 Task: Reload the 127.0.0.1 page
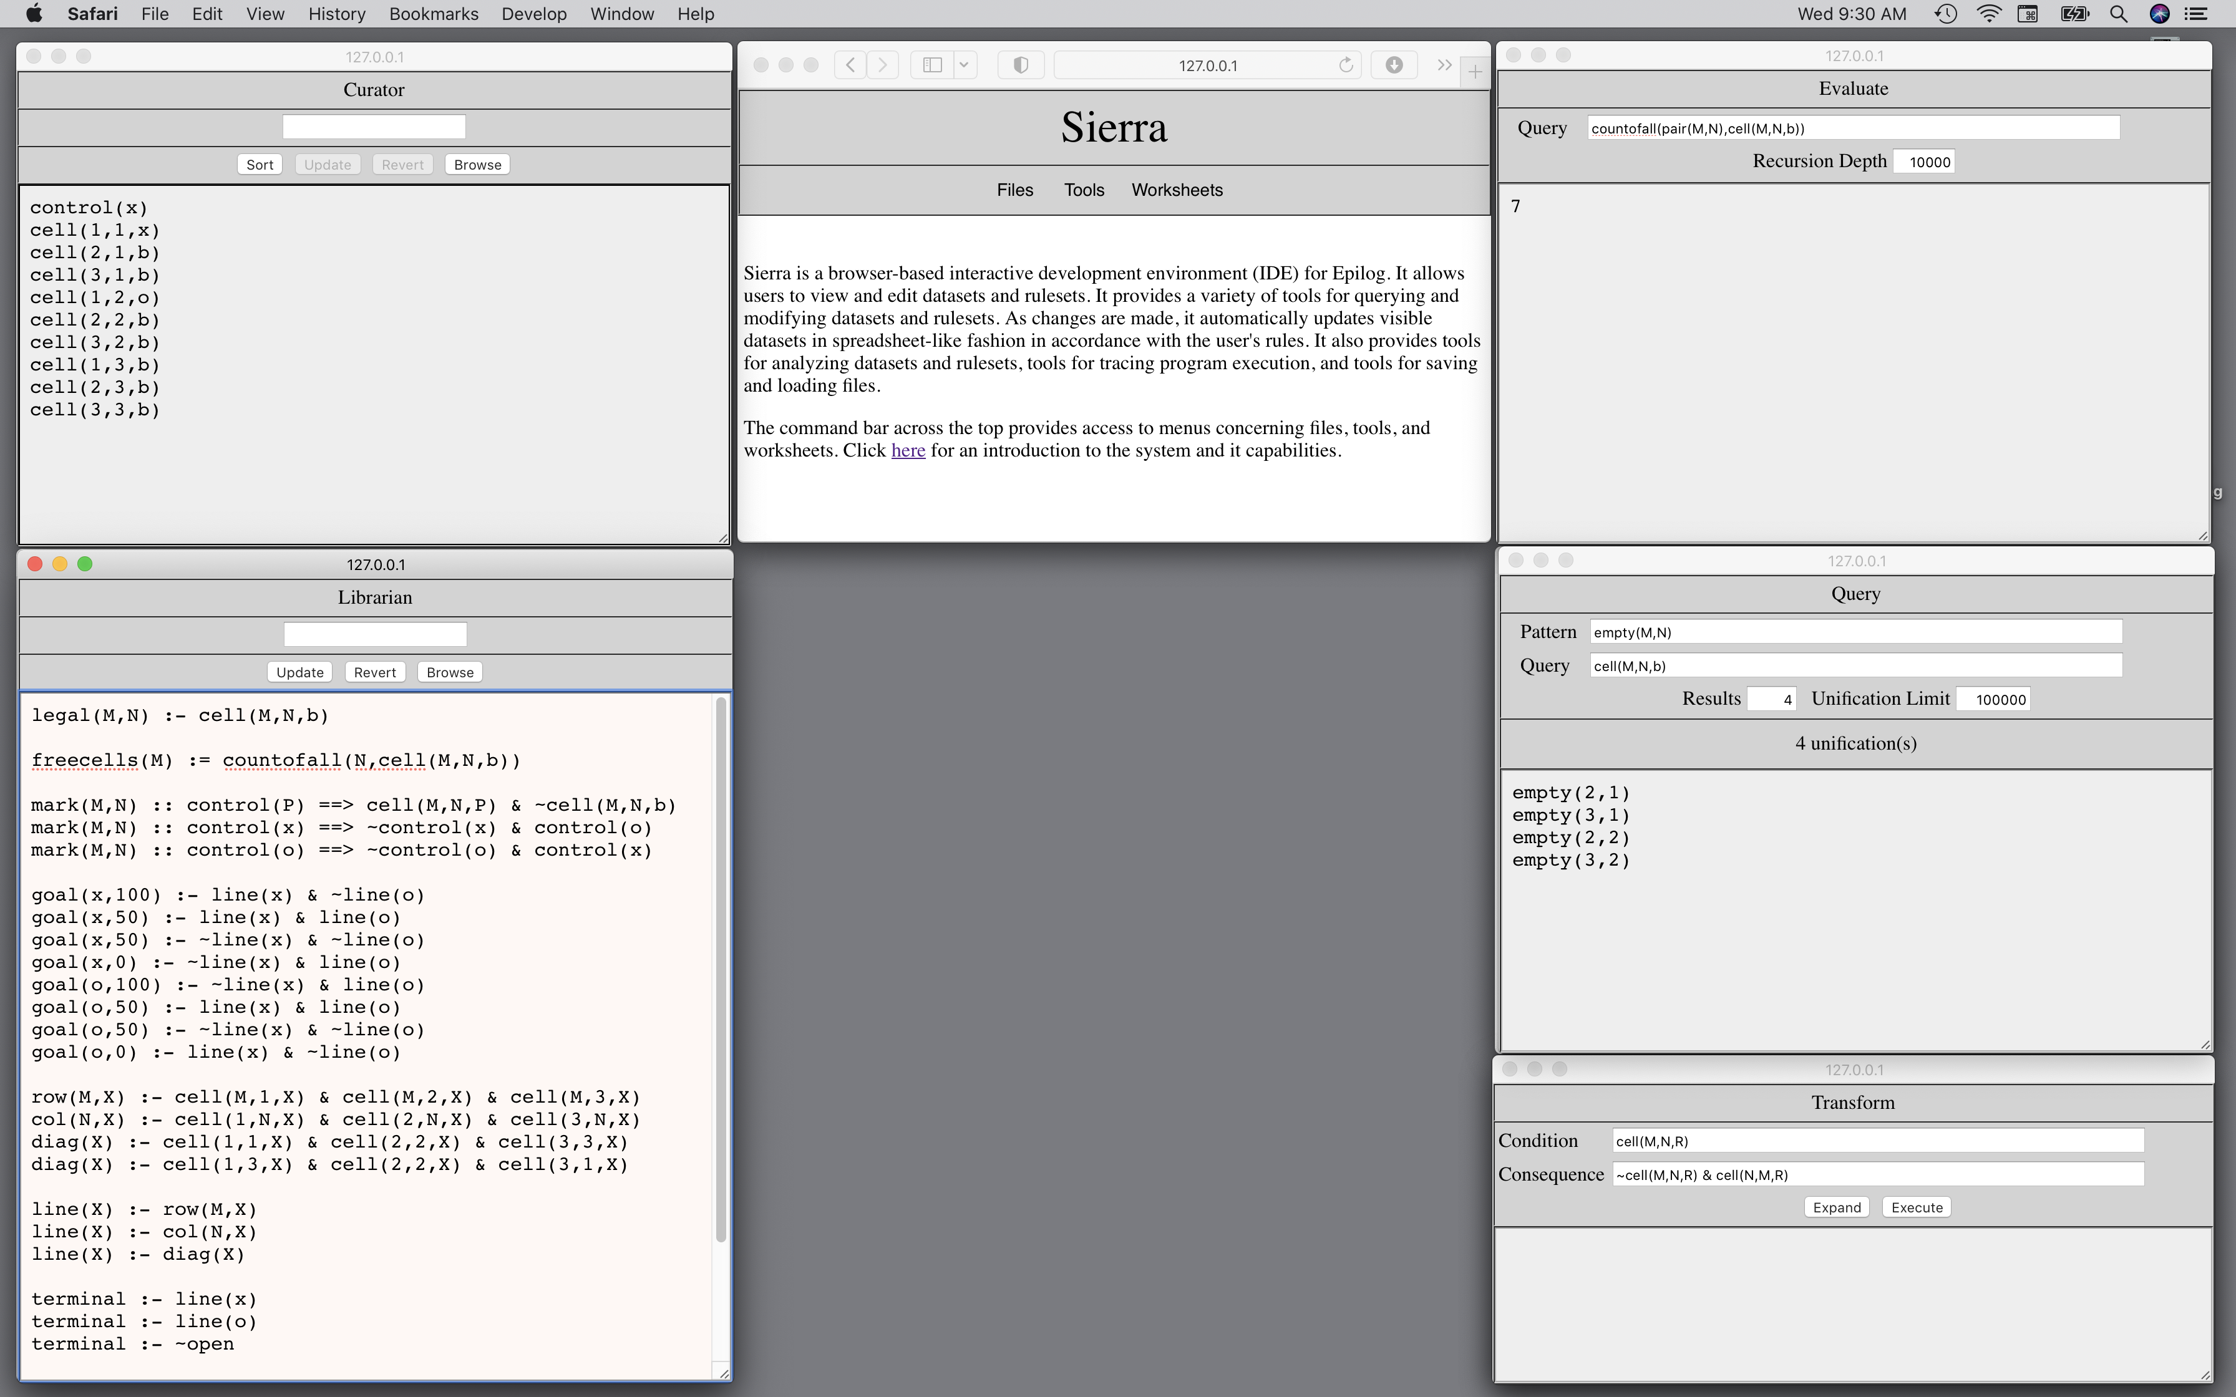(x=1345, y=65)
